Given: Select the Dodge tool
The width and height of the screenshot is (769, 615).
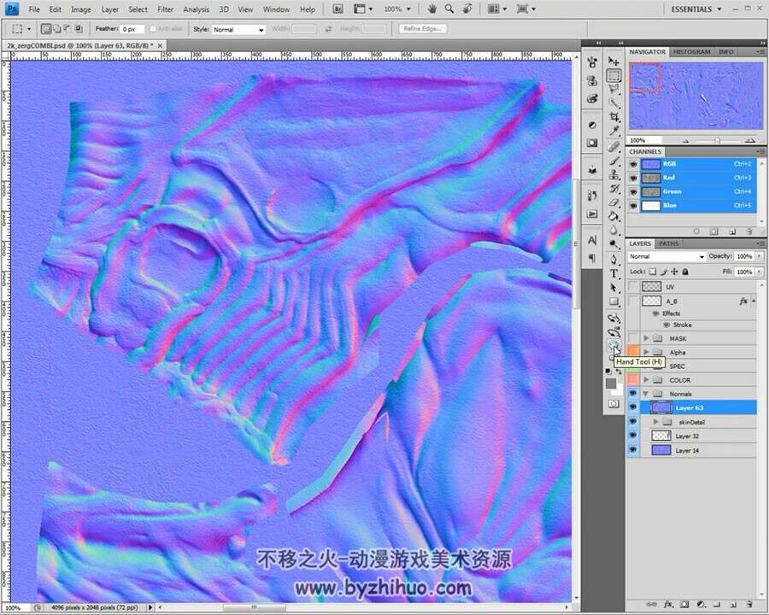Looking at the screenshot, I should click(613, 243).
